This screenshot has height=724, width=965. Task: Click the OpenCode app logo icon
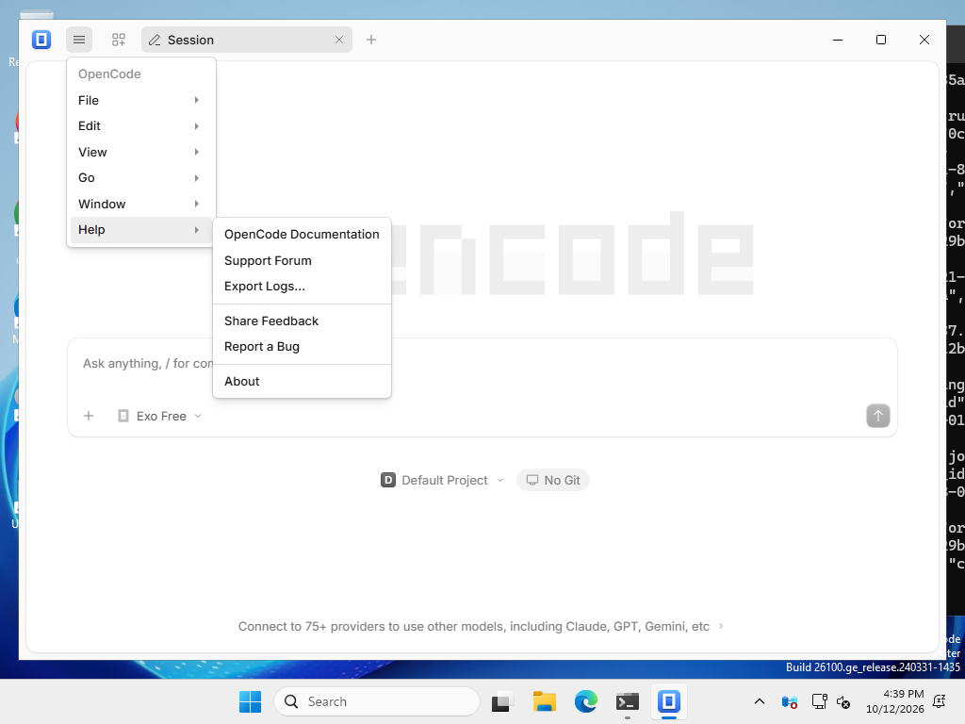[41, 40]
